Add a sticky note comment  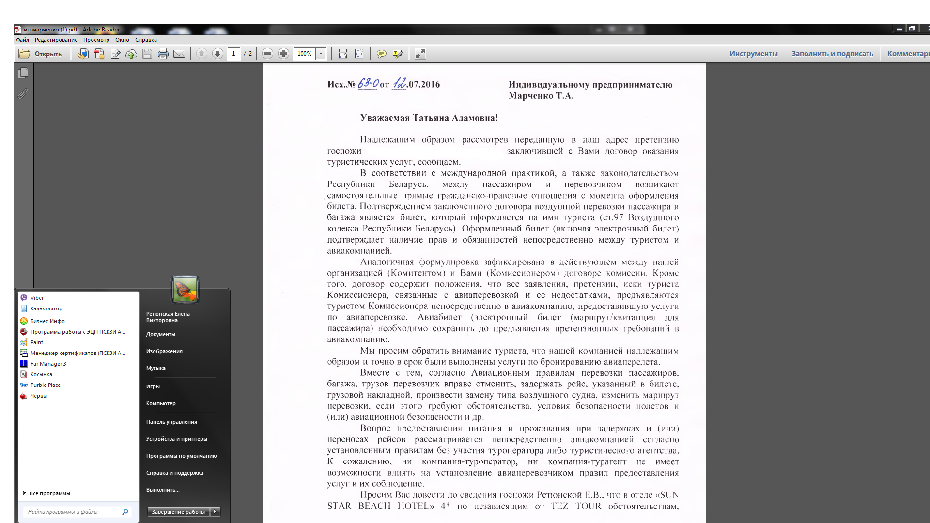coord(382,54)
